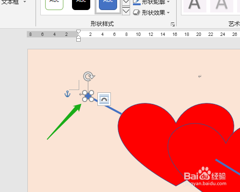240x192 pixels.
Task: Expand the shape styles gallery
Action: tap(126, 11)
